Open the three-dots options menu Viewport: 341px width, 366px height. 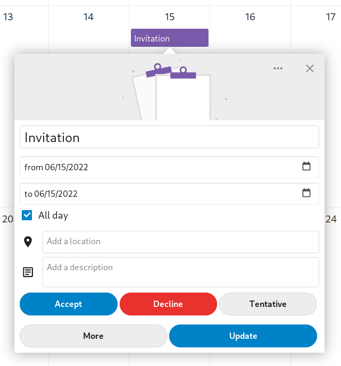278,68
